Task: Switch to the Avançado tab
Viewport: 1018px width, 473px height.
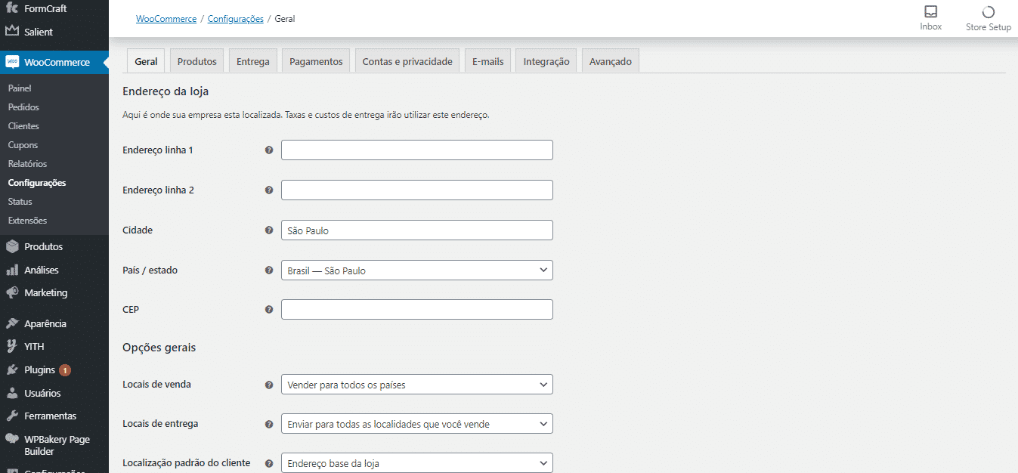Action: 611,61
